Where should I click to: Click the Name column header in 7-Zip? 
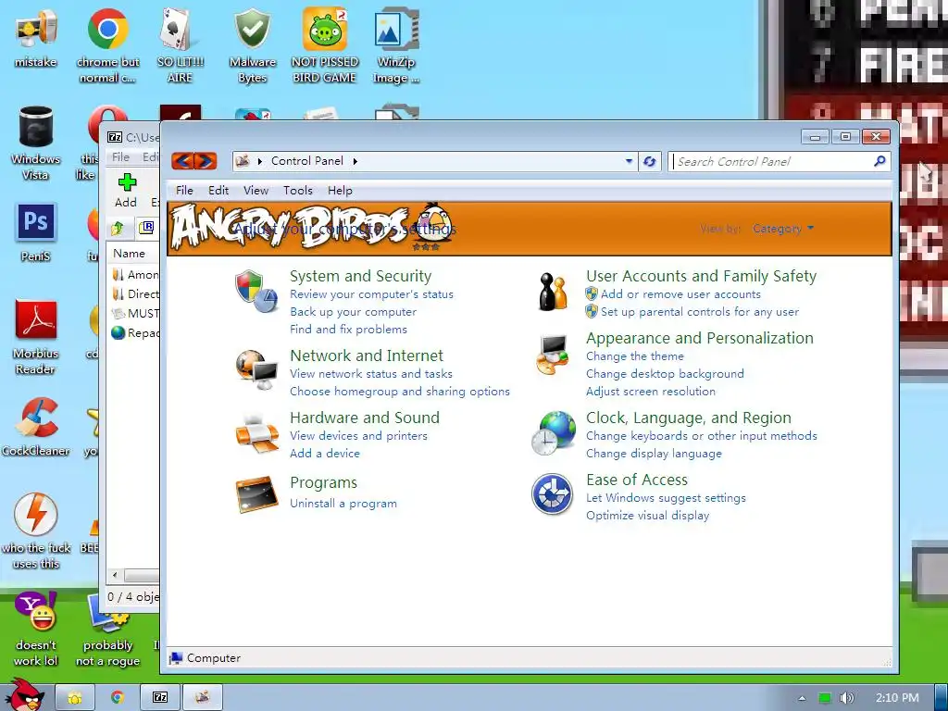[130, 254]
